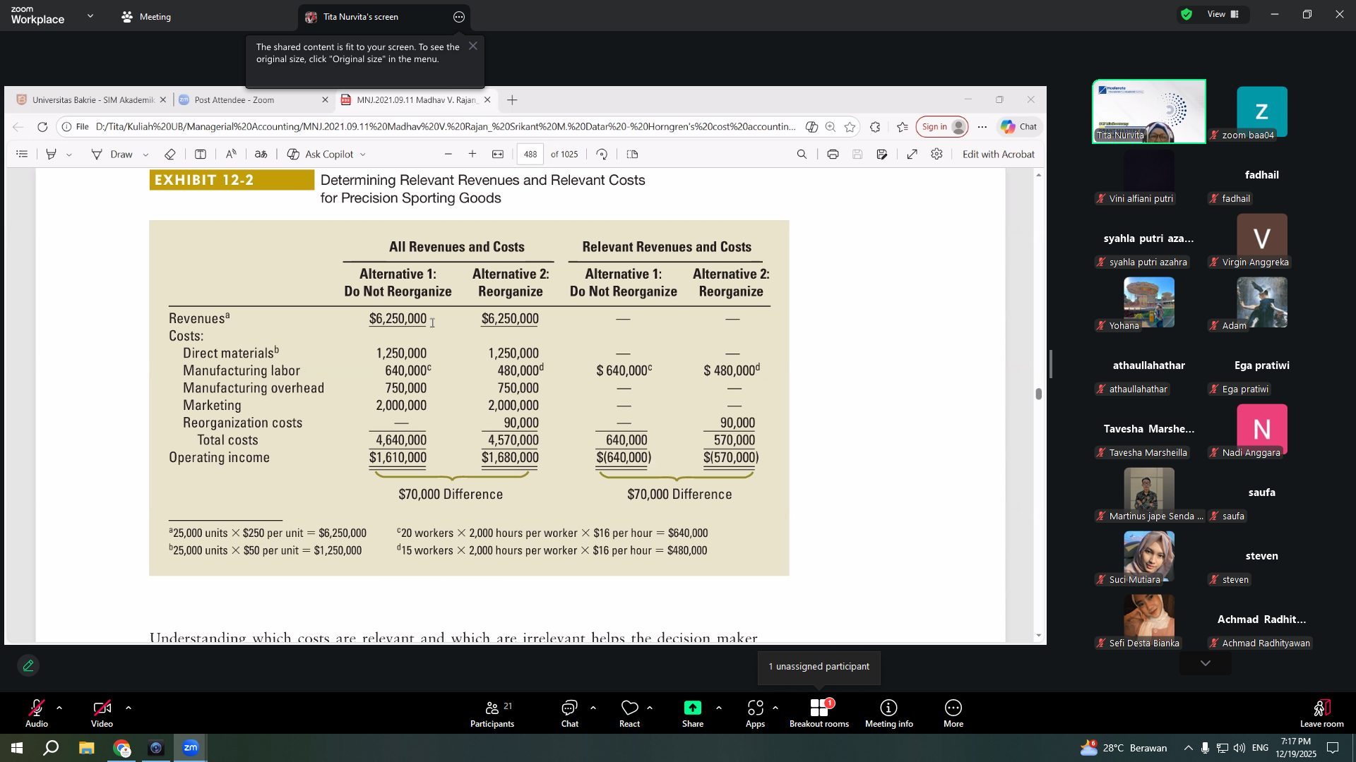The image size is (1356, 762).
Task: Reload the PDF page in browser
Action: 42,127
